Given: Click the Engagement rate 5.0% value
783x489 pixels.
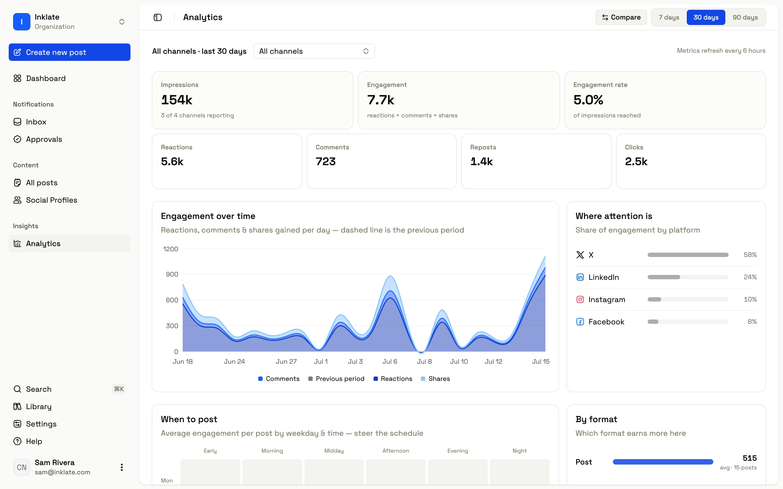Looking at the screenshot, I should click(588, 100).
